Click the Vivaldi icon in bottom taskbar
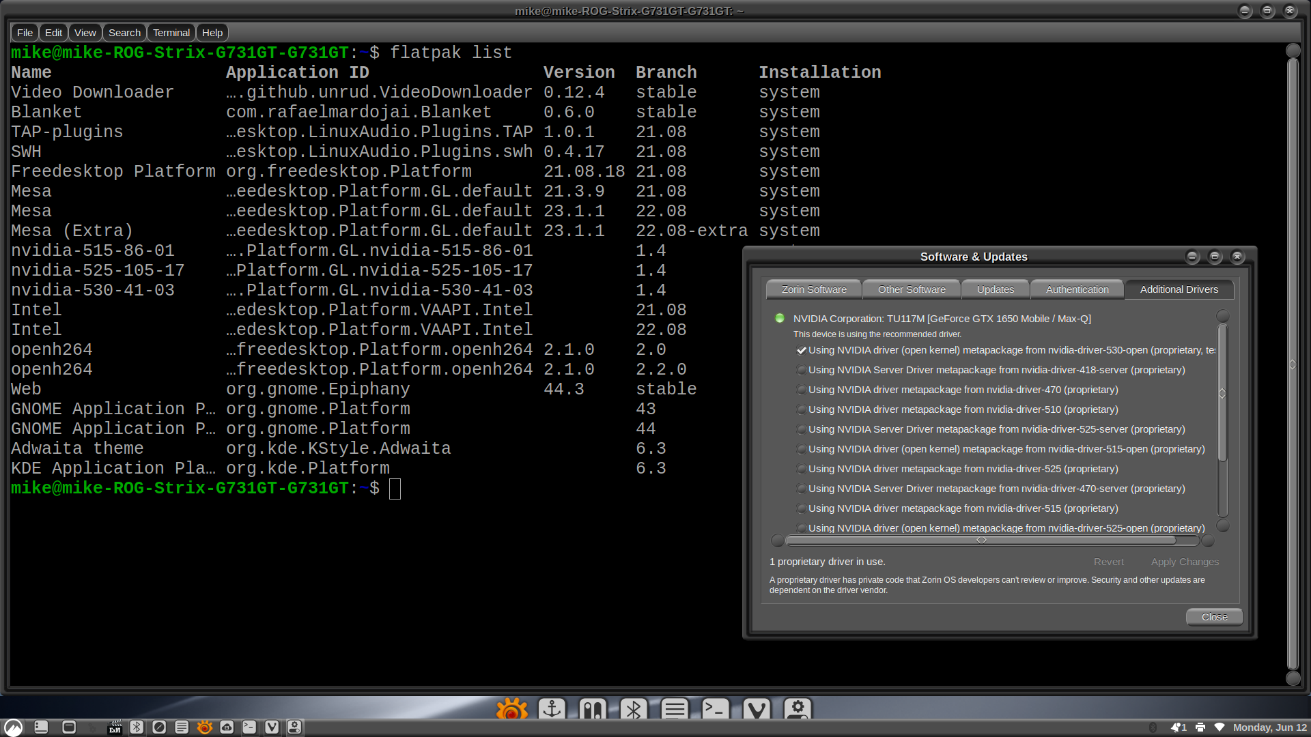 [x=272, y=727]
